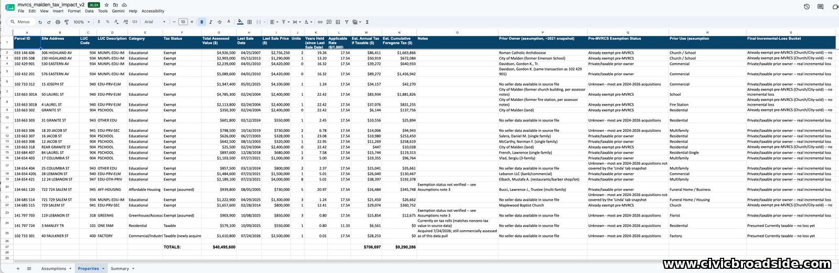Redo the last action
Image resolution: width=839 pixels, height=273 pixels.
click(x=49, y=22)
